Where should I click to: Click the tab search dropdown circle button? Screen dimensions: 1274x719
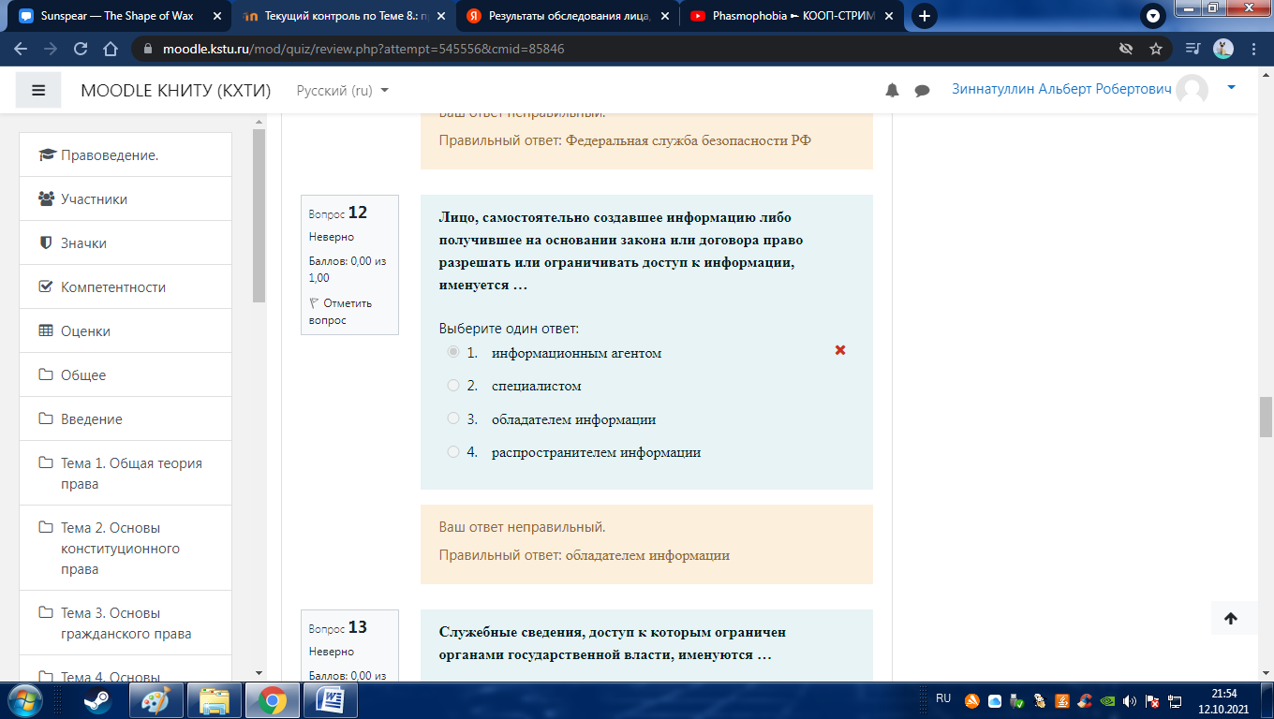click(x=1153, y=16)
